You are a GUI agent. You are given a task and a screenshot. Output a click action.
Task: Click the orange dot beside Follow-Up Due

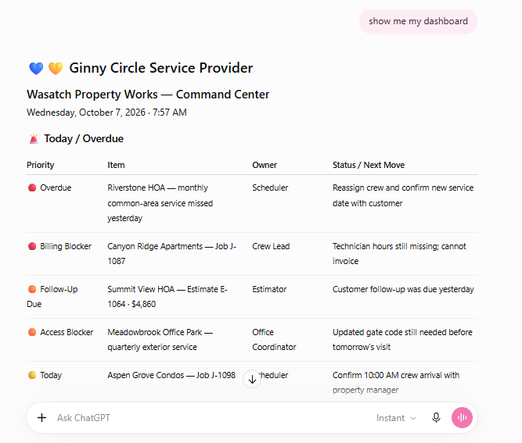click(32, 289)
